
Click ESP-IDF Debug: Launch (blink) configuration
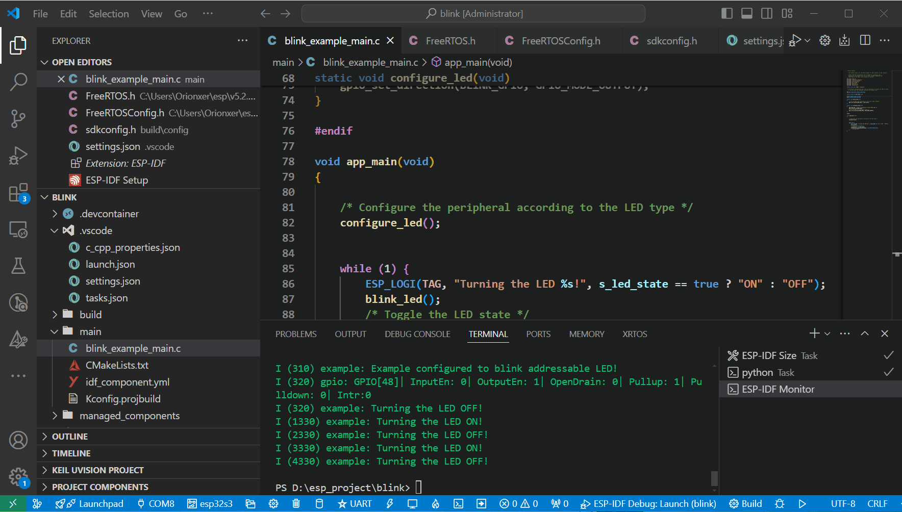648,504
